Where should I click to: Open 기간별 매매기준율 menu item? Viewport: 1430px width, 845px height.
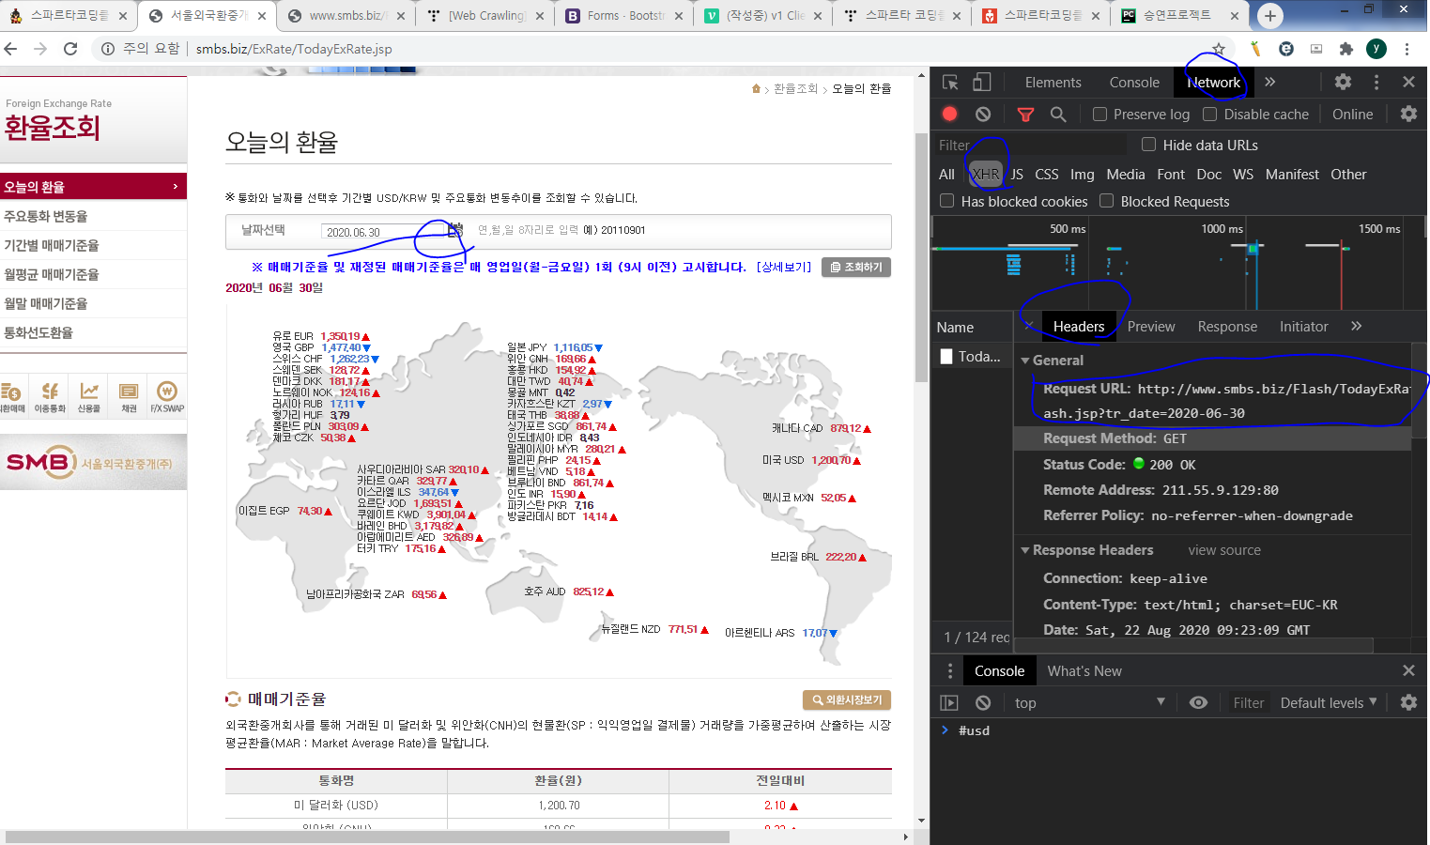(52, 245)
